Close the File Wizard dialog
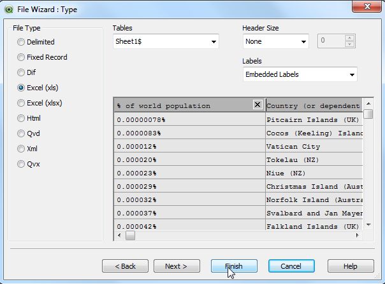This screenshot has width=385, height=284. (367, 6)
